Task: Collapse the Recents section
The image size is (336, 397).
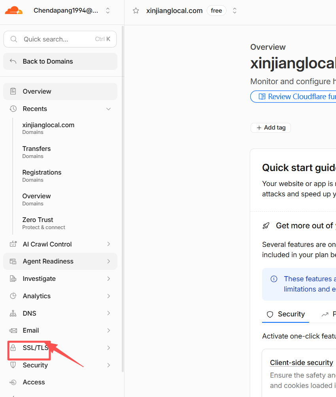Action: tap(108, 109)
